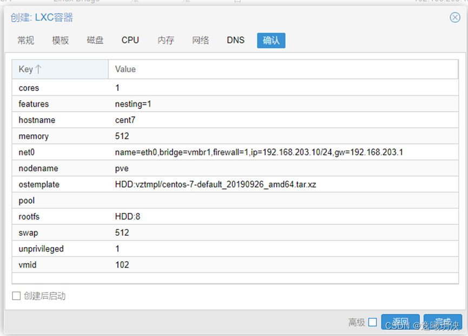Open the 模板 tab
The height and width of the screenshot is (336, 468).
click(x=60, y=40)
